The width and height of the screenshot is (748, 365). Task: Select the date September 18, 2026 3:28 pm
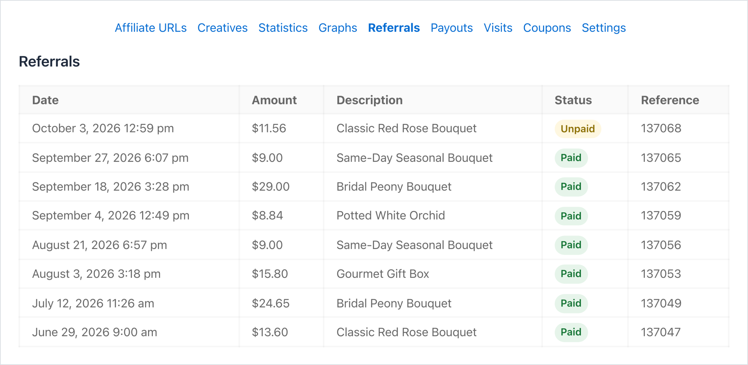pos(110,187)
